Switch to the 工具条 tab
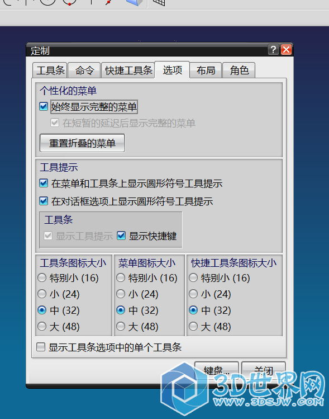 pyautogui.click(x=50, y=70)
